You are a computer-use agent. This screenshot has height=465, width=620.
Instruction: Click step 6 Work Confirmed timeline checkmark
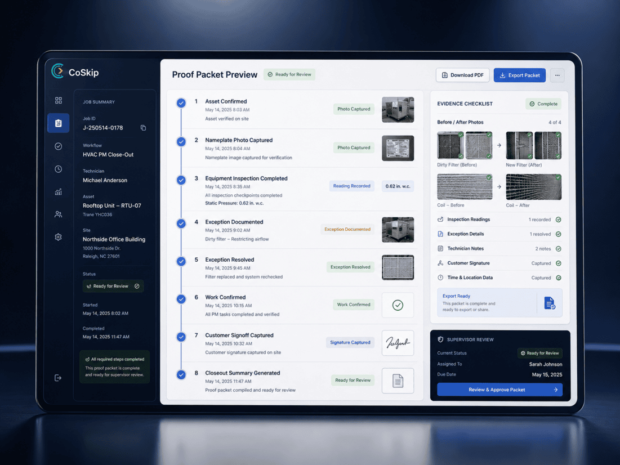pyautogui.click(x=181, y=299)
